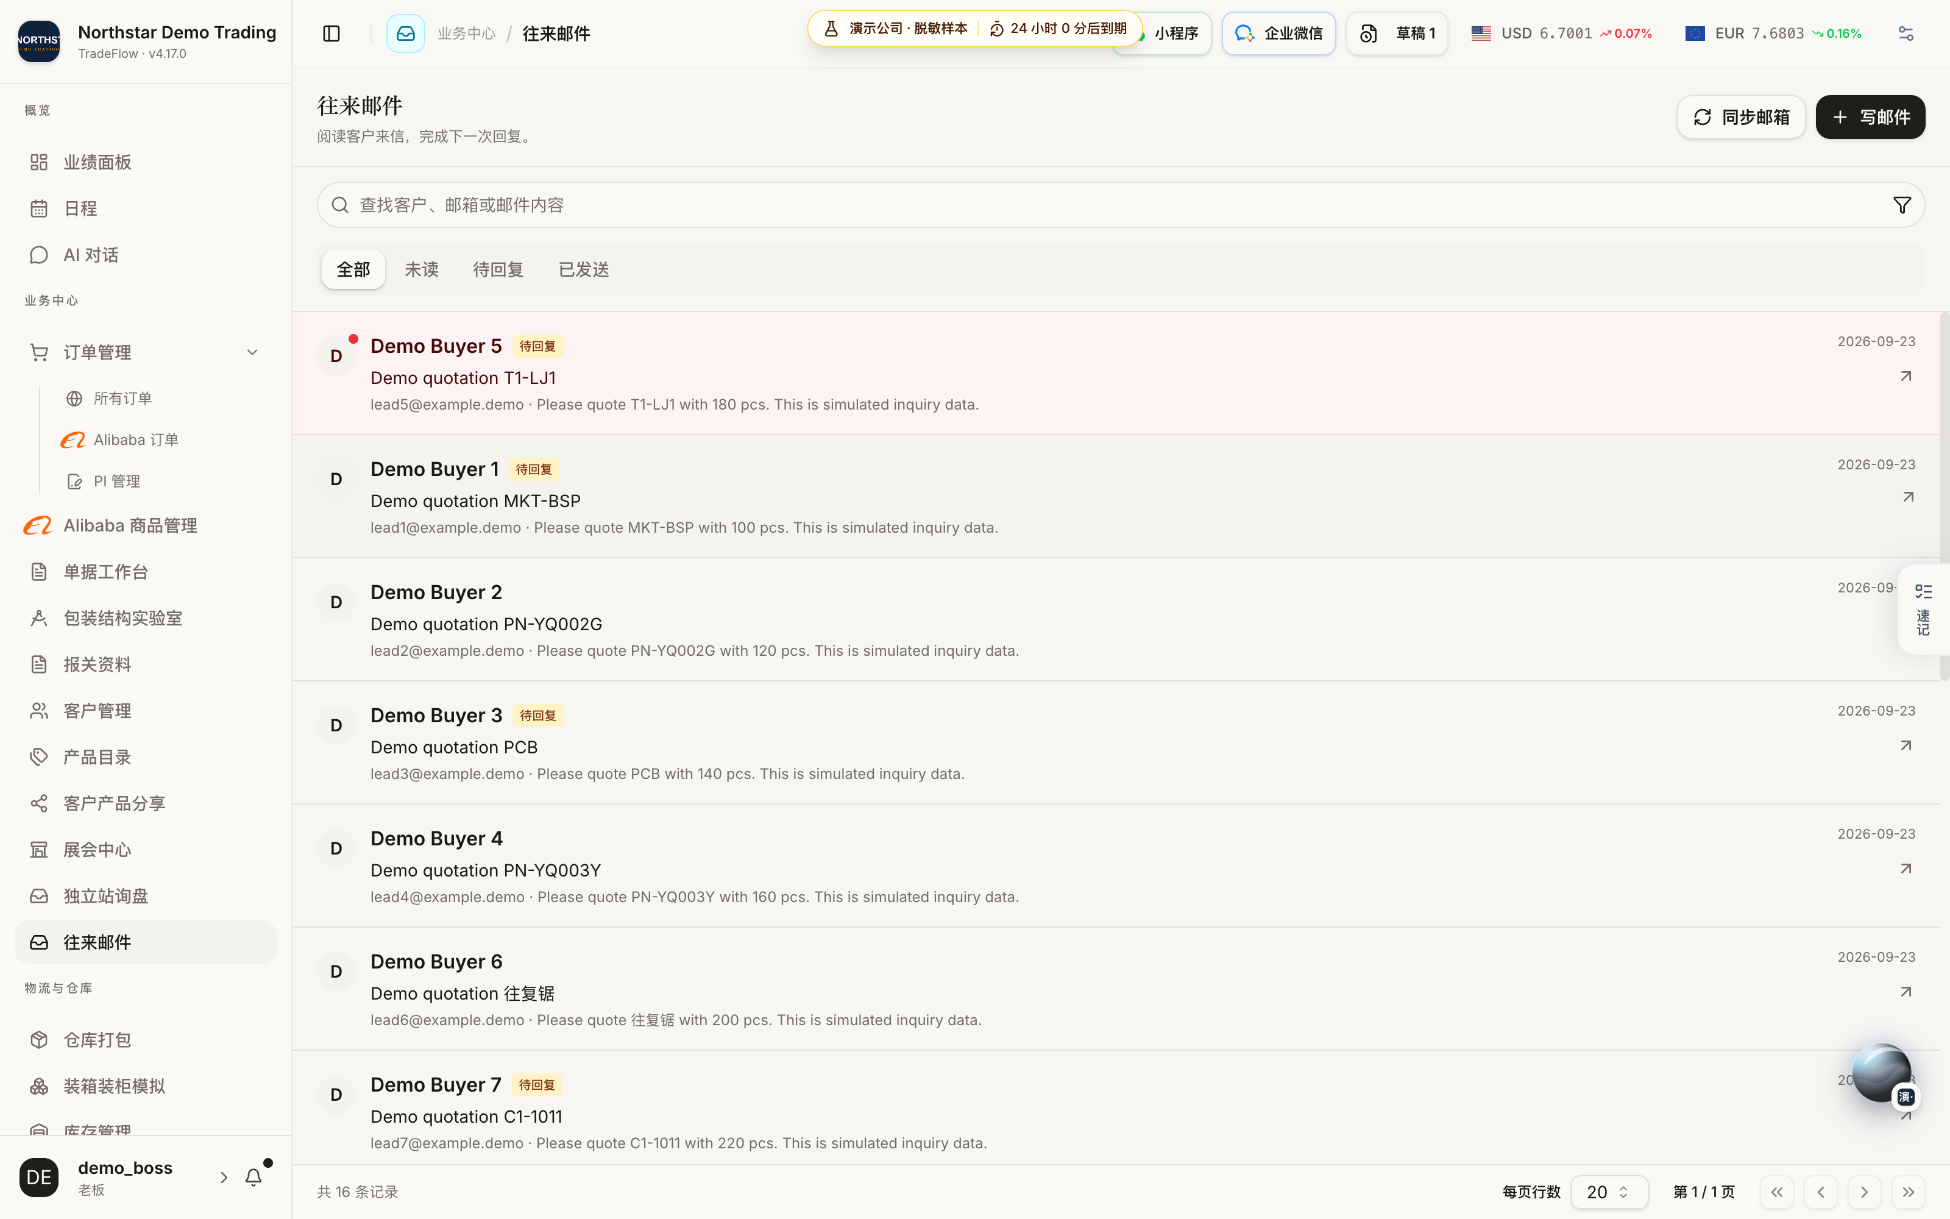The width and height of the screenshot is (1950, 1219).
Task: Collapse the 订单管理 menu group
Action: click(145, 352)
